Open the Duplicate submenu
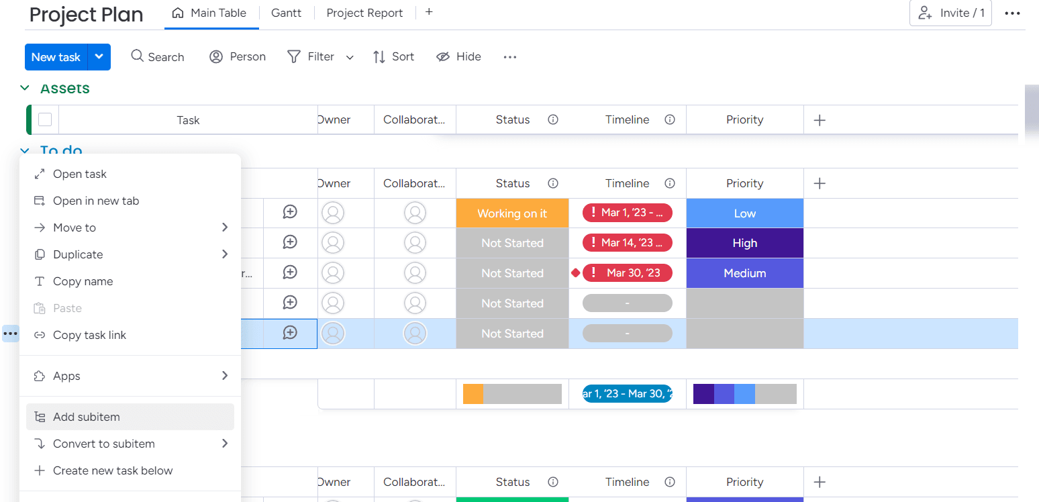The image size is (1039, 502). coord(130,254)
